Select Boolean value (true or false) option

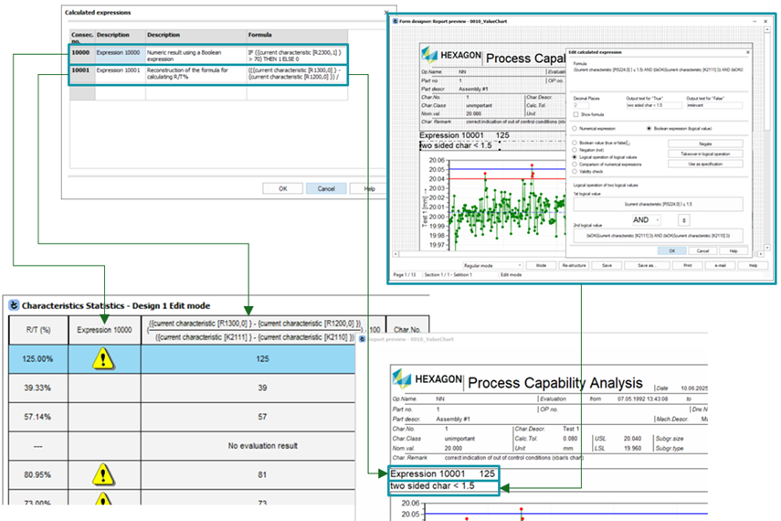pos(575,144)
